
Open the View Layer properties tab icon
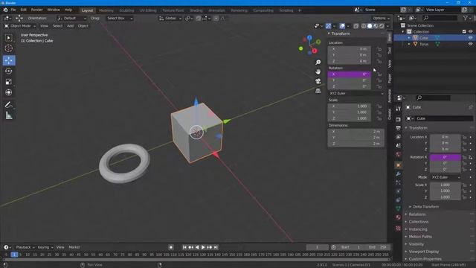399,137
